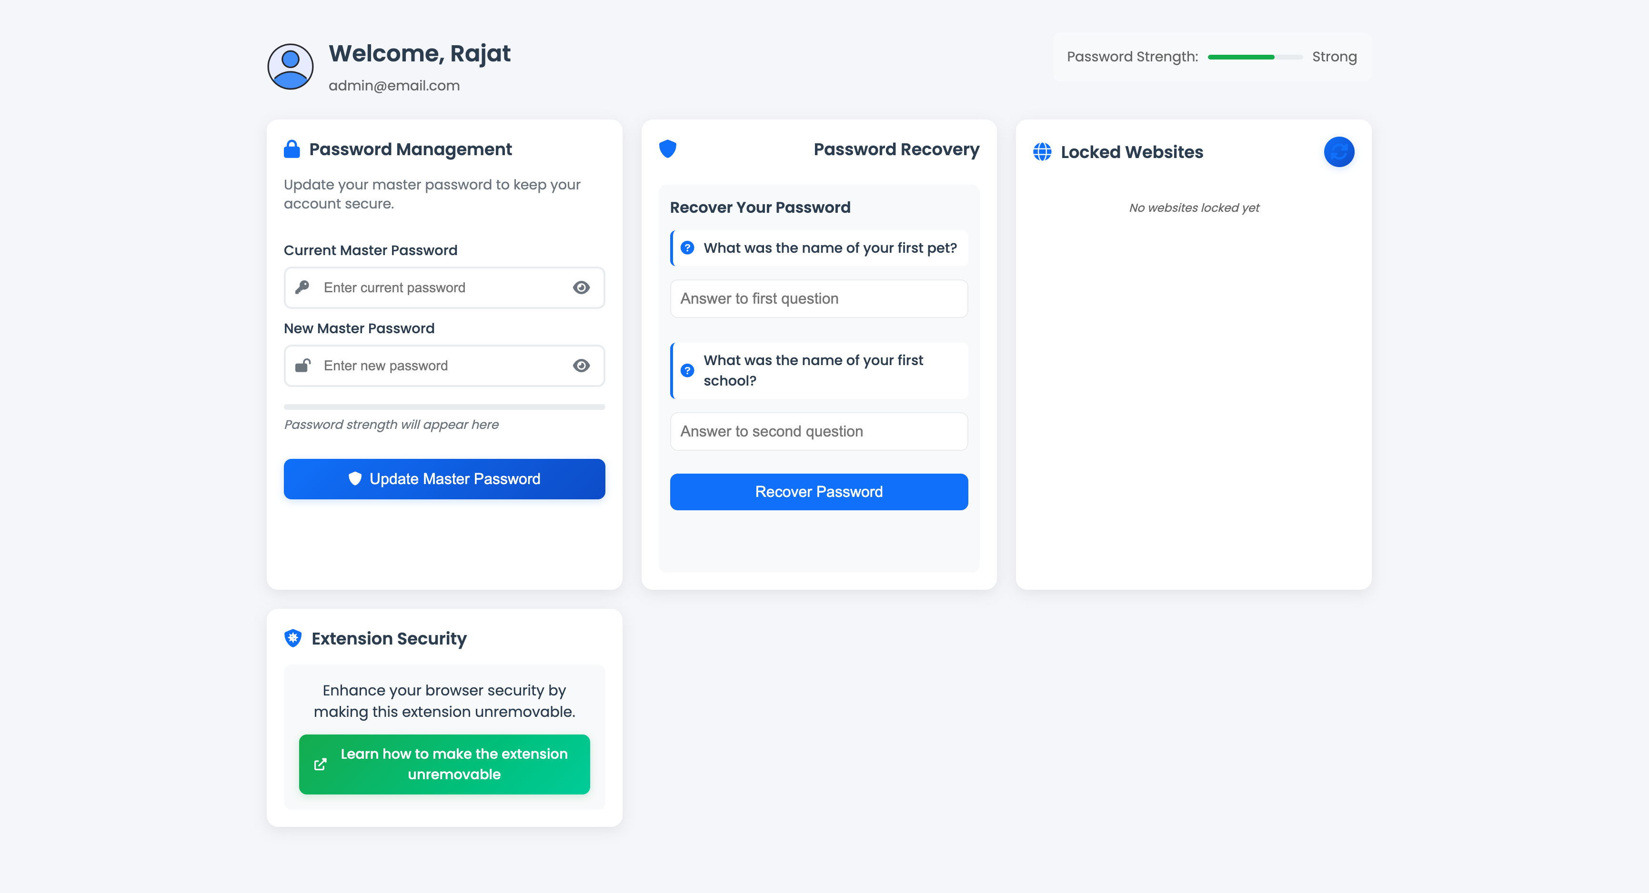This screenshot has height=893, width=1649.
Task: Show the new master password with the eye toggle
Action: (x=581, y=365)
